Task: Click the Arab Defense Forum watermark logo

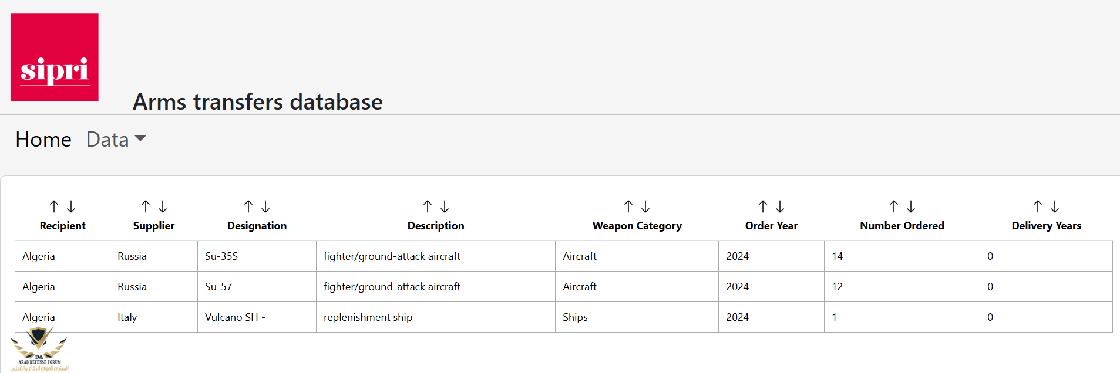Action: [39, 350]
